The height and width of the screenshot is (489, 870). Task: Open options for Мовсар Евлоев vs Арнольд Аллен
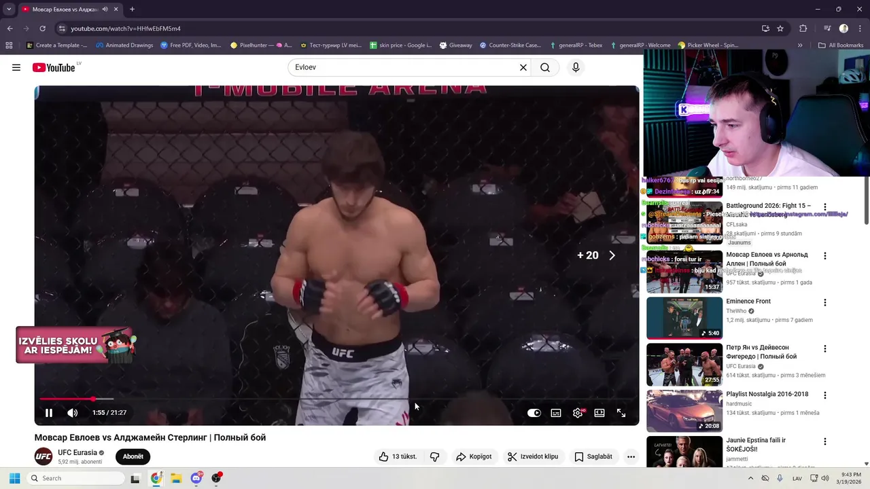pos(825,256)
